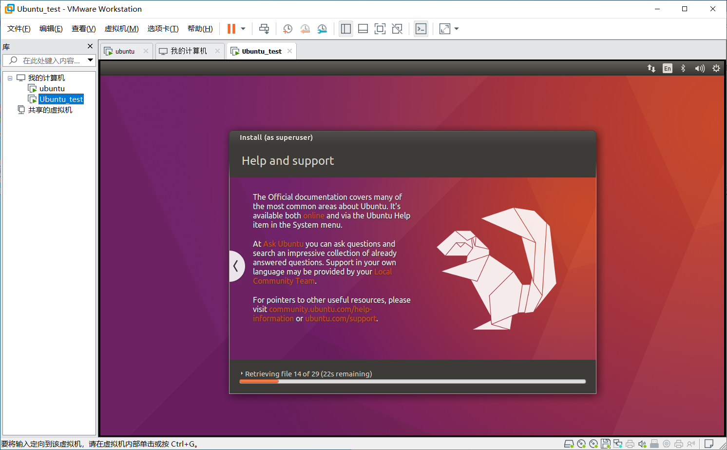Open the Ubuntu system gear menu
Viewport: 727px width, 450px height.
click(716, 68)
